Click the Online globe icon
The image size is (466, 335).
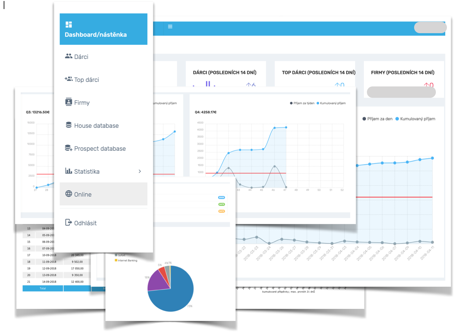[69, 194]
